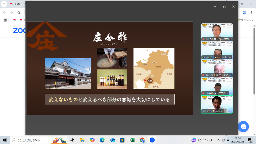The height and width of the screenshot is (144, 256).
Task: Open Excel from taskbar
Action: (x=132, y=140)
